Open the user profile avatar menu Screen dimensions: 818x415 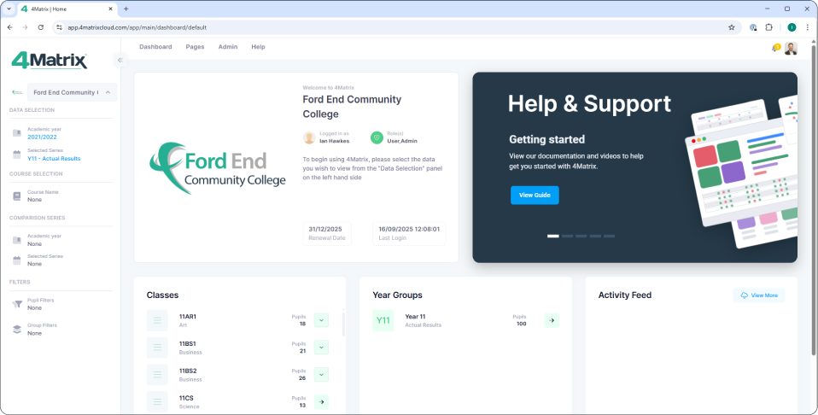click(x=791, y=48)
